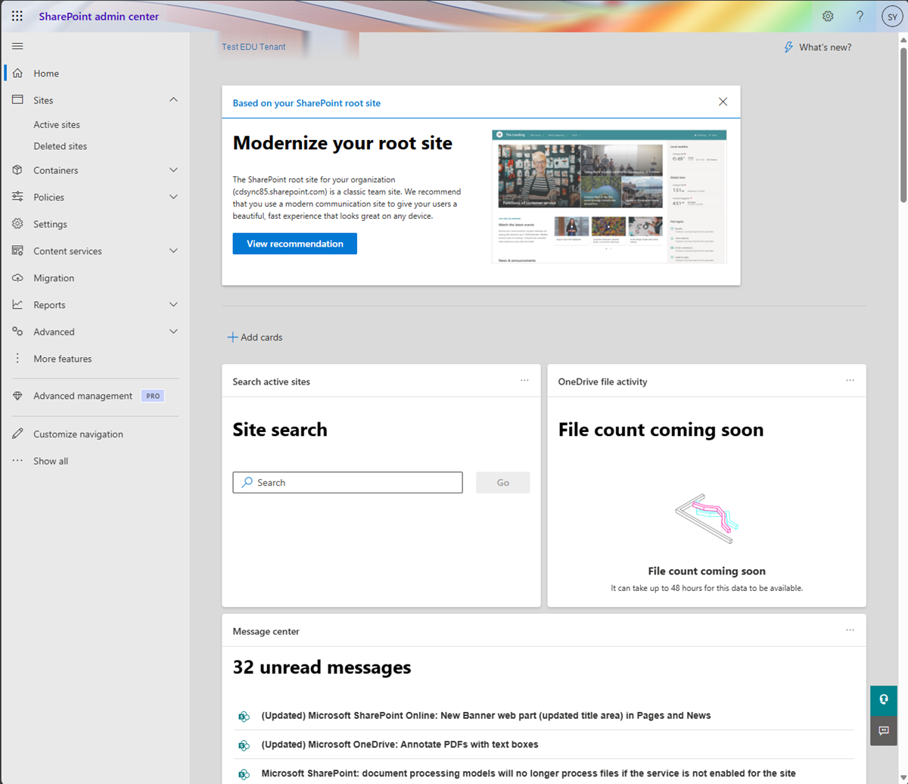The height and width of the screenshot is (784, 908).
Task: Click the Show all navigation item
Action: click(x=51, y=461)
